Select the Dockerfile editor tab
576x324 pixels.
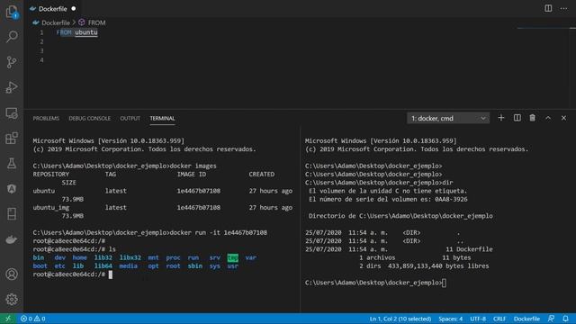(52, 8)
